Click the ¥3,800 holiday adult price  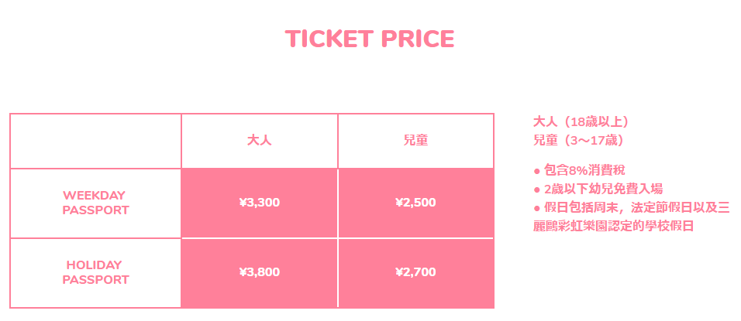tap(260, 272)
